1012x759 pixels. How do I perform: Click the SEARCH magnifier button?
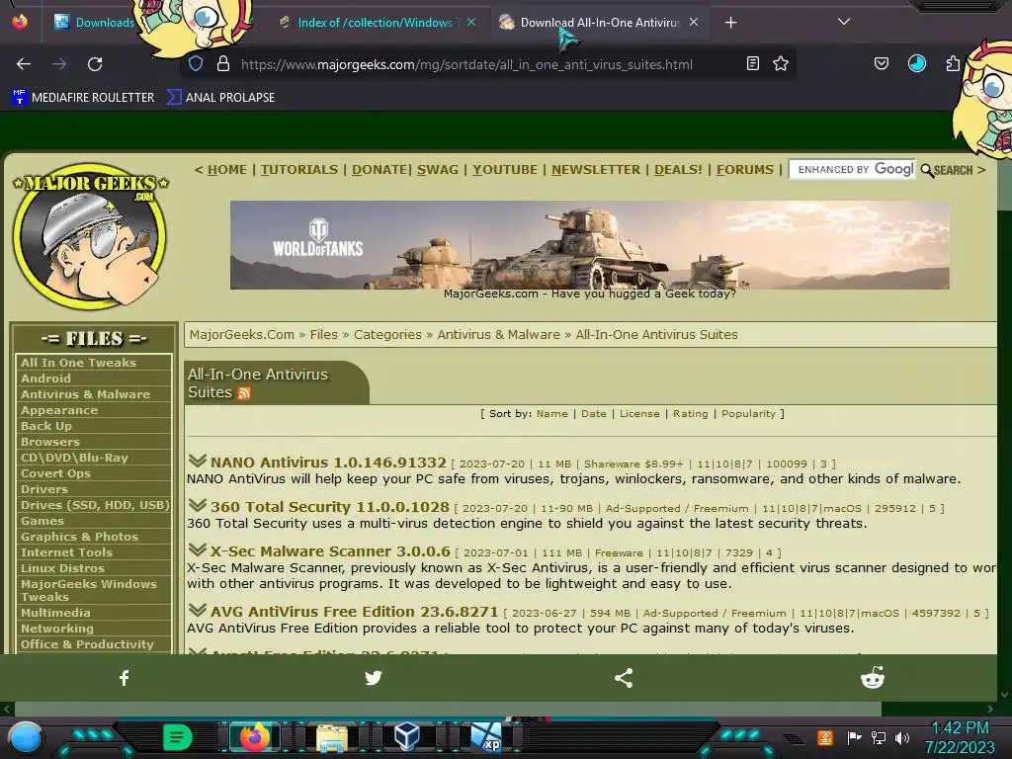click(x=947, y=170)
